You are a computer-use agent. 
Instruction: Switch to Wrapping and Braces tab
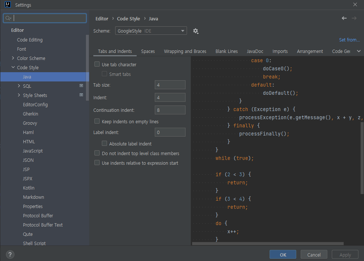185,51
